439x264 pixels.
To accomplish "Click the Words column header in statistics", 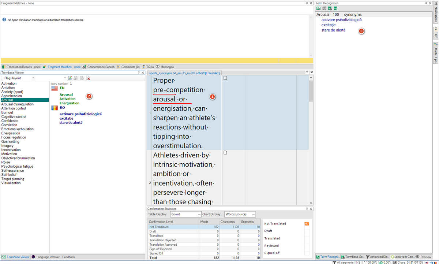I will (209, 222).
